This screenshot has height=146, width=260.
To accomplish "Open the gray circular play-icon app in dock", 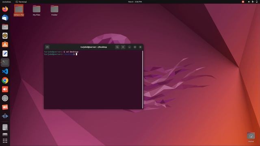I will tap(5, 98).
